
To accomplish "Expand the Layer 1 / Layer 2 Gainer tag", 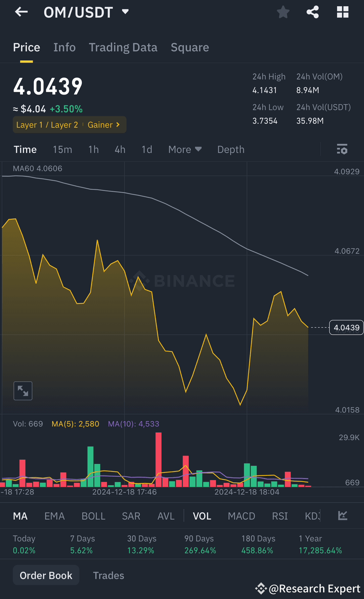I will tap(69, 124).
